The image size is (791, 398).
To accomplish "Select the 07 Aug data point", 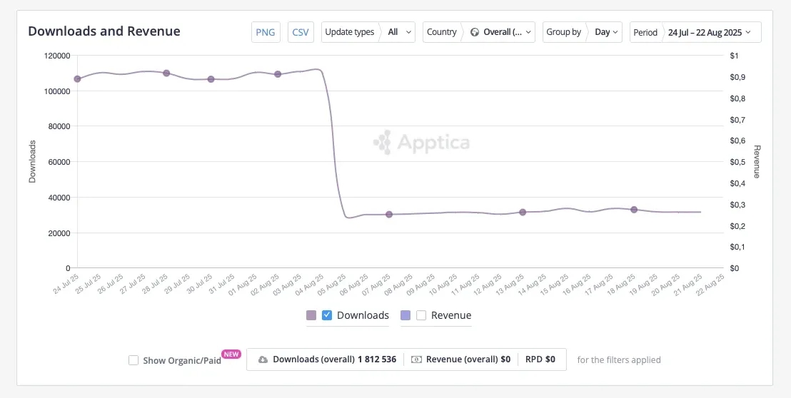I will [x=389, y=214].
